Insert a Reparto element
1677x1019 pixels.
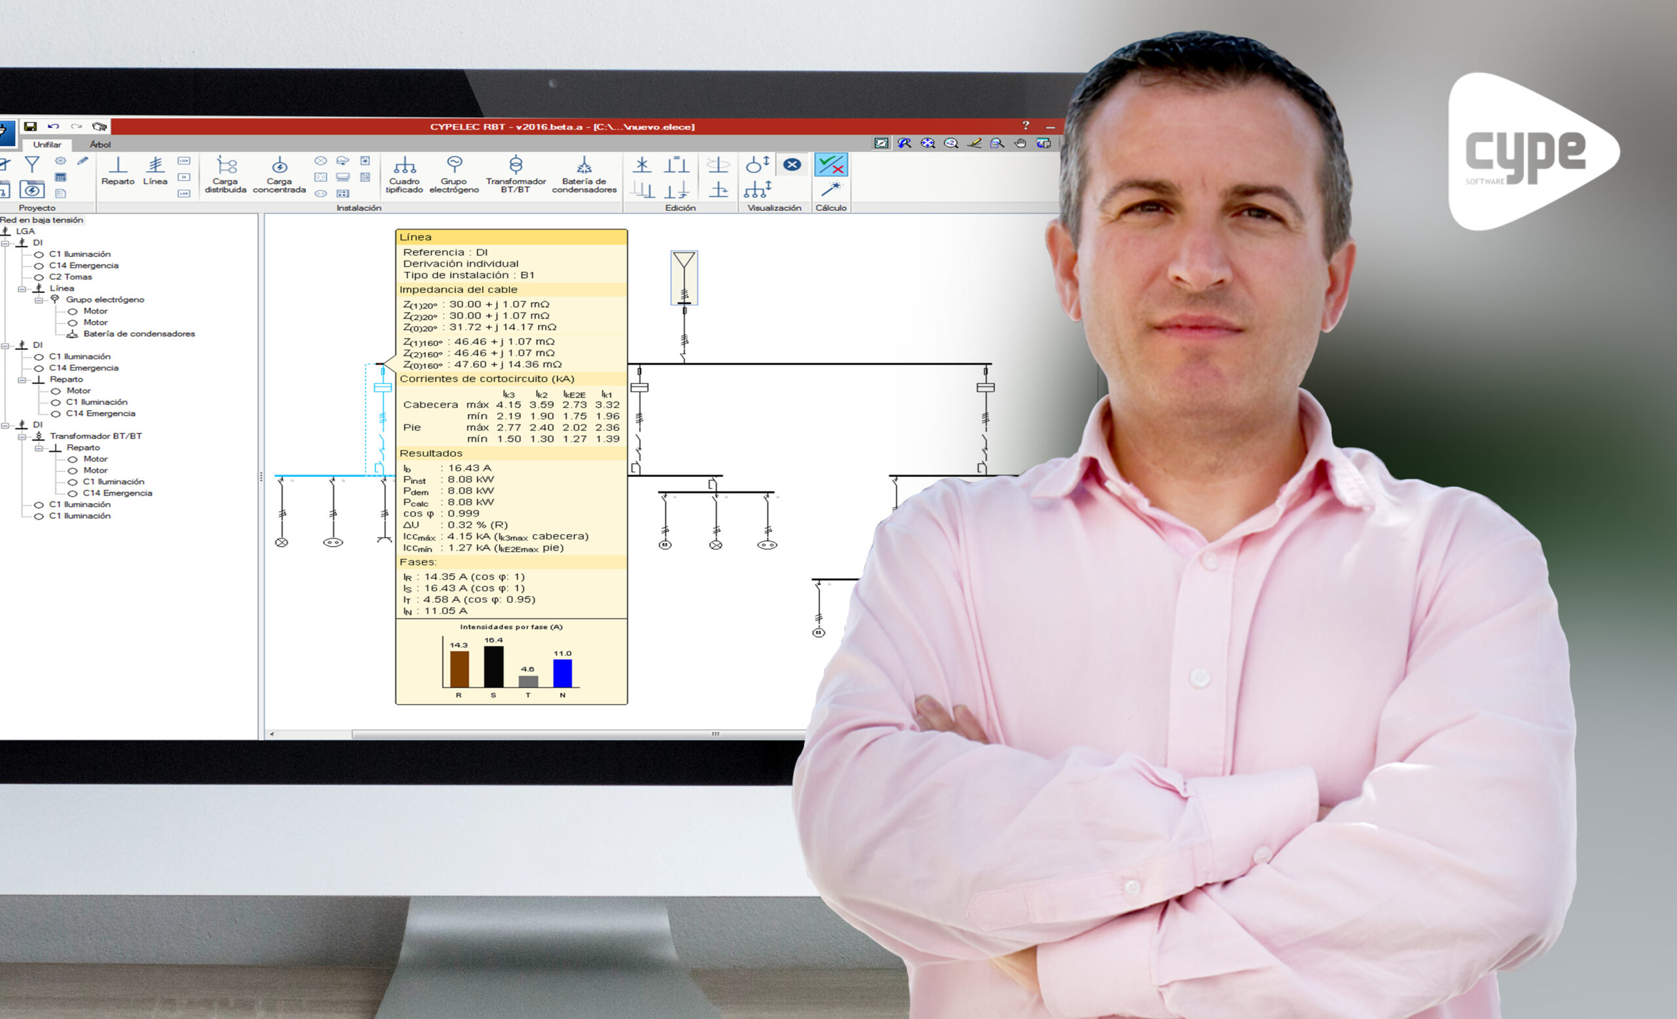(118, 171)
